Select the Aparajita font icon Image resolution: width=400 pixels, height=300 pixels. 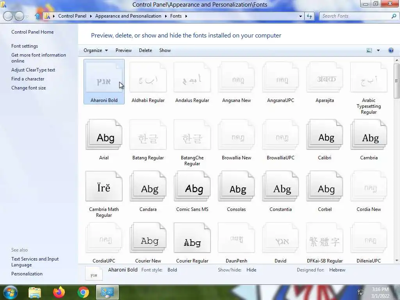[x=325, y=77]
